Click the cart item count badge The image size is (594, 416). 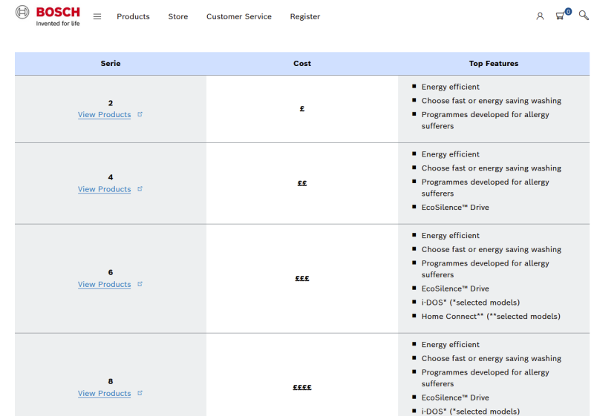pyautogui.click(x=568, y=12)
